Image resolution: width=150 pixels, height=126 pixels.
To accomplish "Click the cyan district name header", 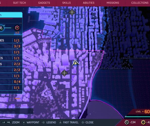I will [11, 15].
